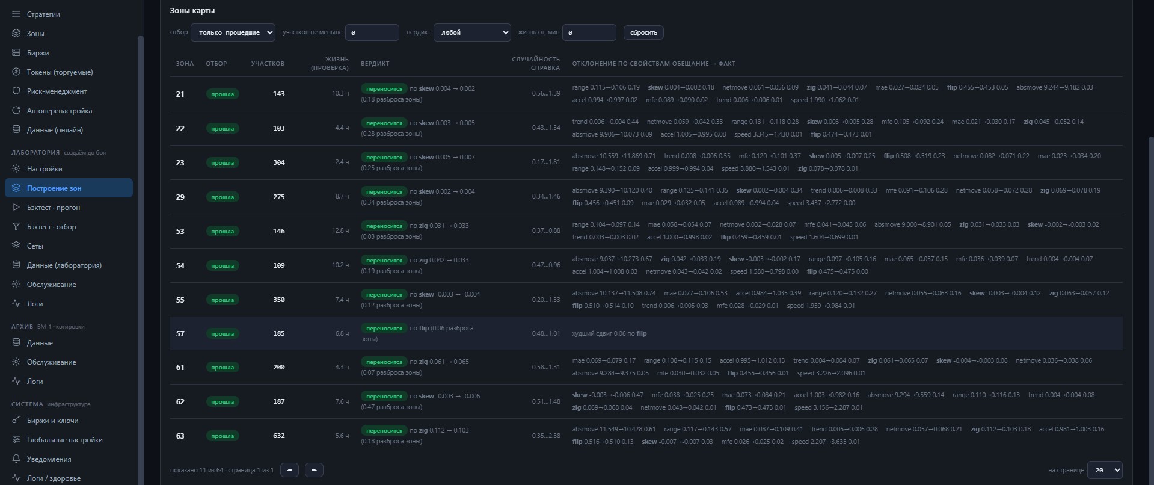
Task: Click участков value 187 in zone 62
Action: pos(279,401)
